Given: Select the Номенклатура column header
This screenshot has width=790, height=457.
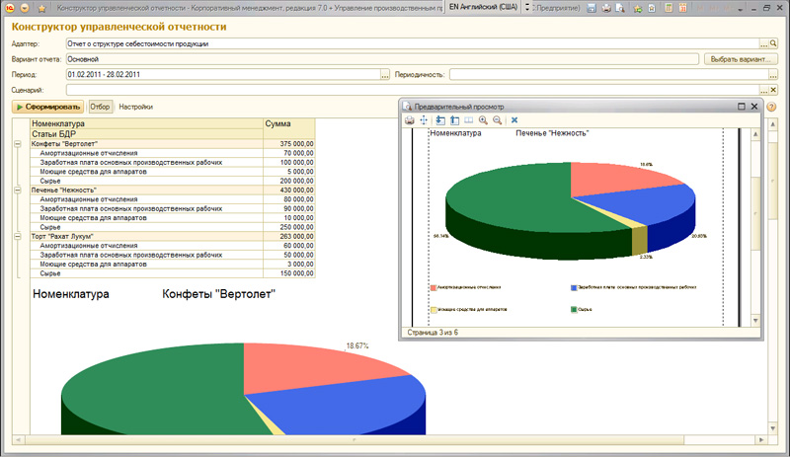Looking at the screenshot, I should coord(146,123).
